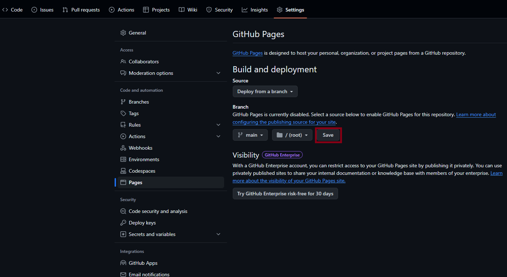The image size is (507, 277).
Task: Expand the Rules chevron
Action: coord(218,125)
